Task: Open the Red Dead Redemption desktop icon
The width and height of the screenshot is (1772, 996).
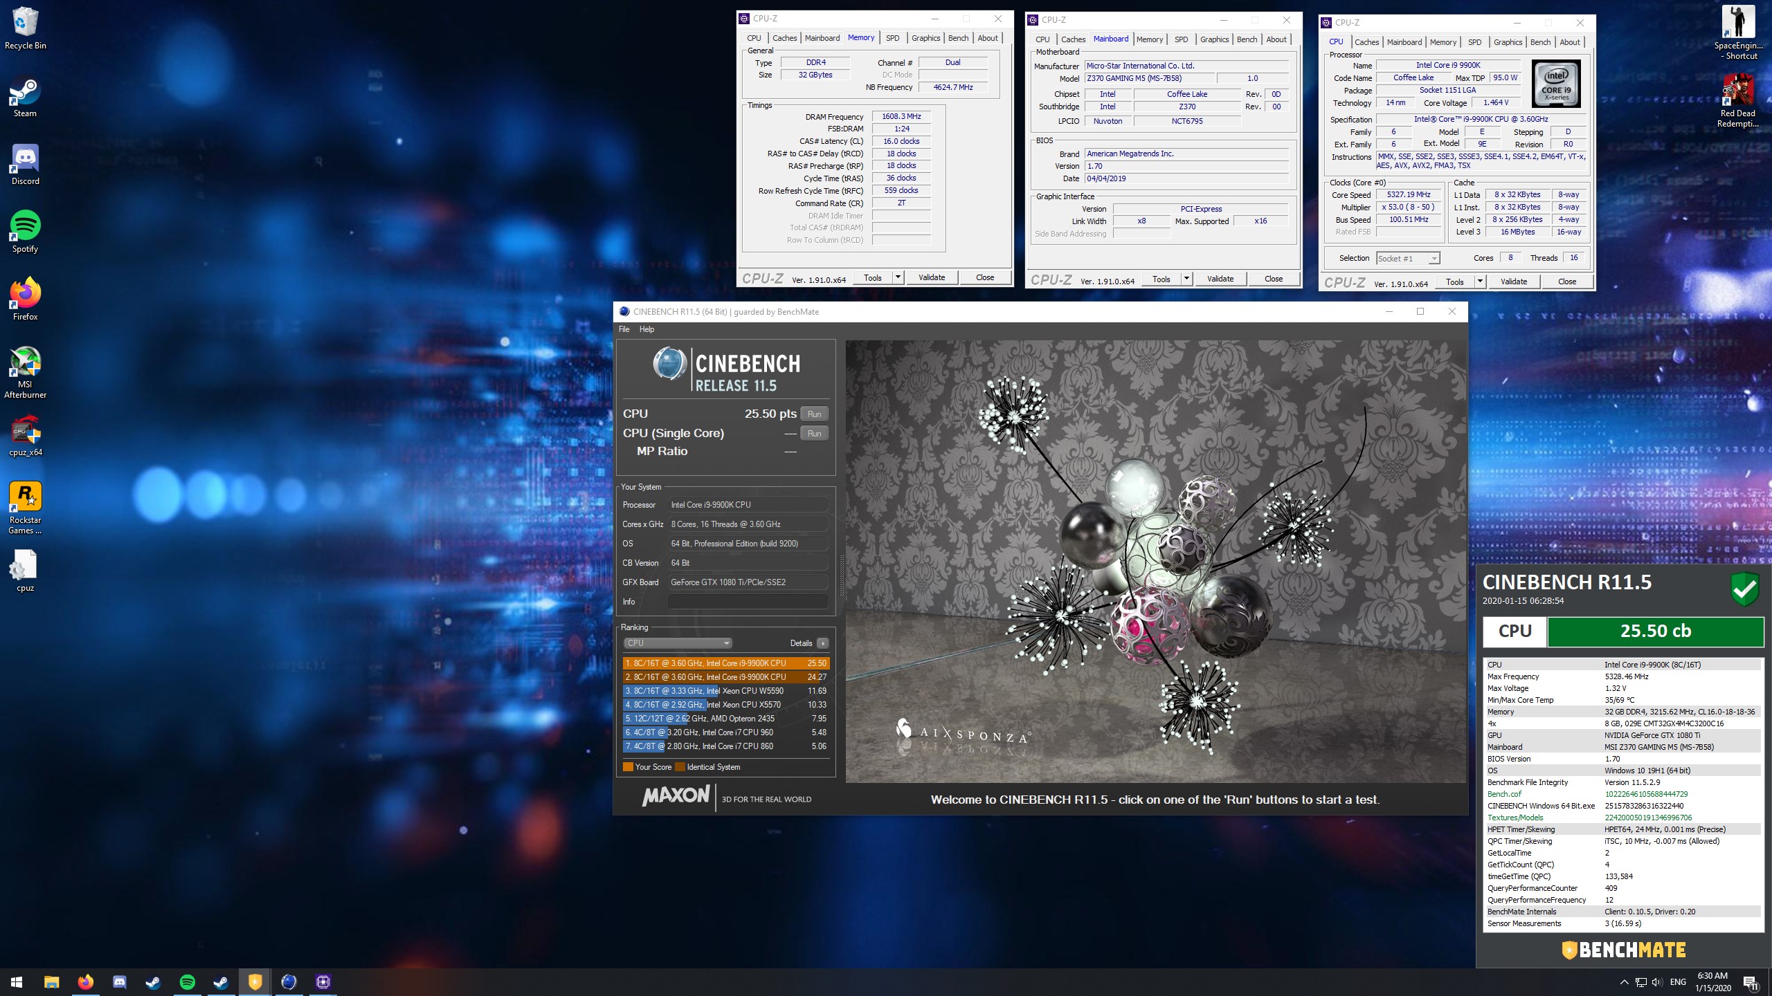Action: [1739, 100]
